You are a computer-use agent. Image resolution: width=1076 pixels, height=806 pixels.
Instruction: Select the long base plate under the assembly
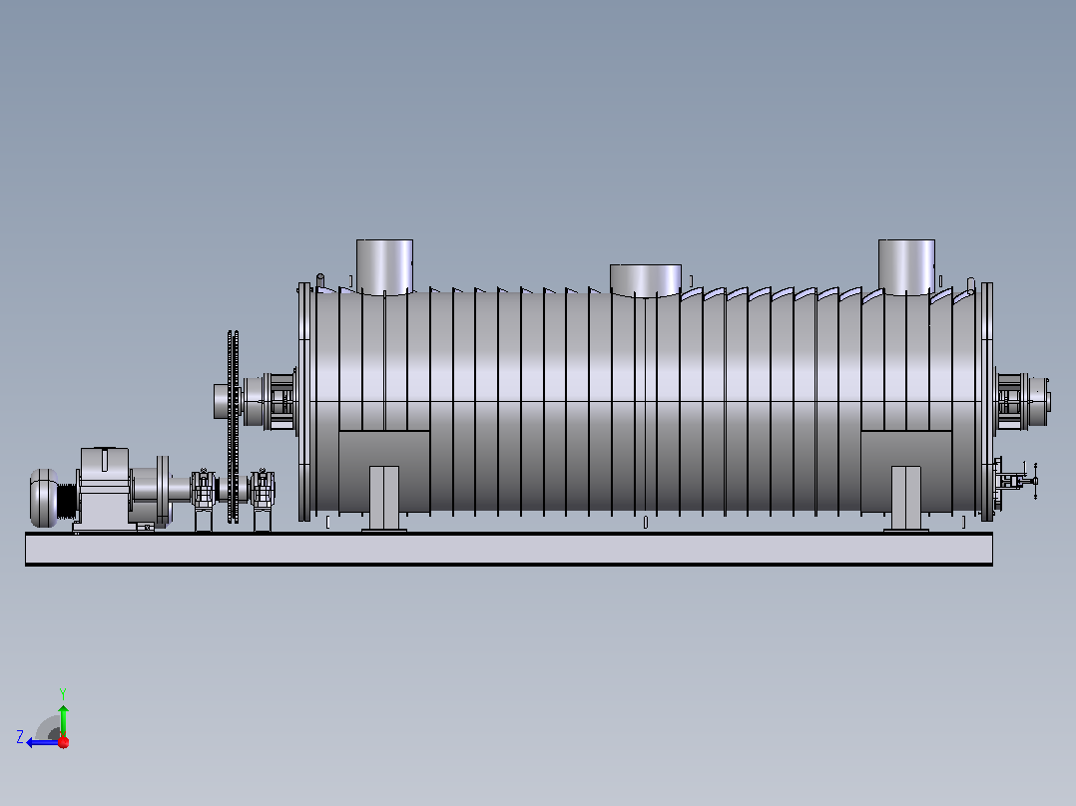tap(508, 549)
